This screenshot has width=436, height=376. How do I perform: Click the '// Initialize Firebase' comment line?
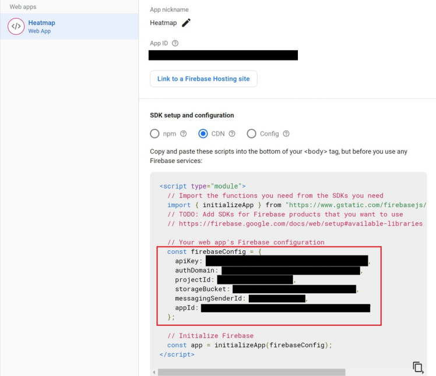(210, 336)
